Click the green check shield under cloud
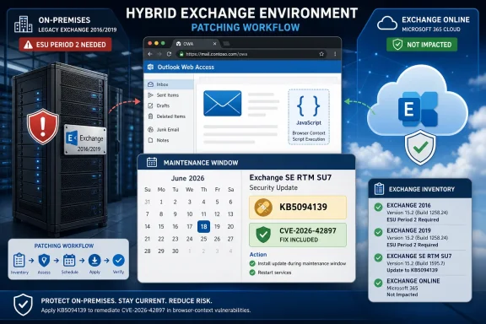The height and width of the screenshot is (324, 486). coord(420,148)
